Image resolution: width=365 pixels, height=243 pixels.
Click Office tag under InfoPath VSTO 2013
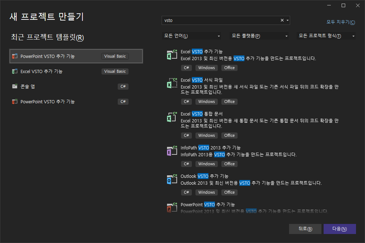[x=230, y=164]
